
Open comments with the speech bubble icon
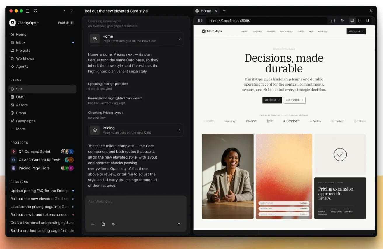click(333, 21)
